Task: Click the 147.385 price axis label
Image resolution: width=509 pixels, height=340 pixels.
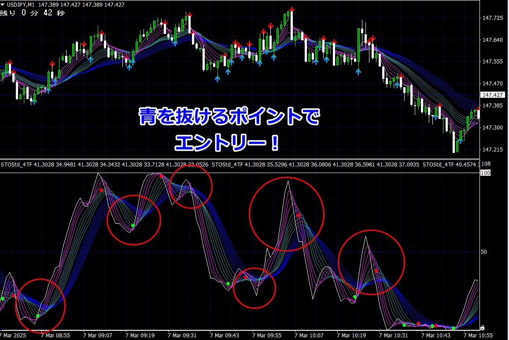Action: tap(492, 106)
